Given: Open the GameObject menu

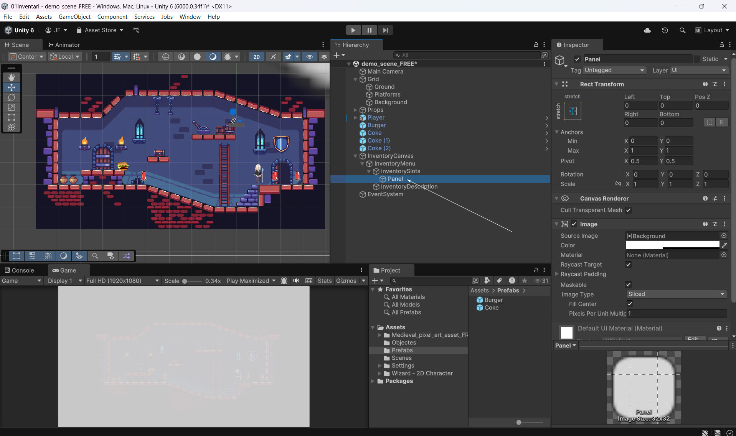Looking at the screenshot, I should click(x=74, y=17).
